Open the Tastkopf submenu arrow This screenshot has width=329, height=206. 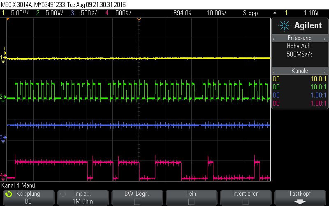pos(300,202)
